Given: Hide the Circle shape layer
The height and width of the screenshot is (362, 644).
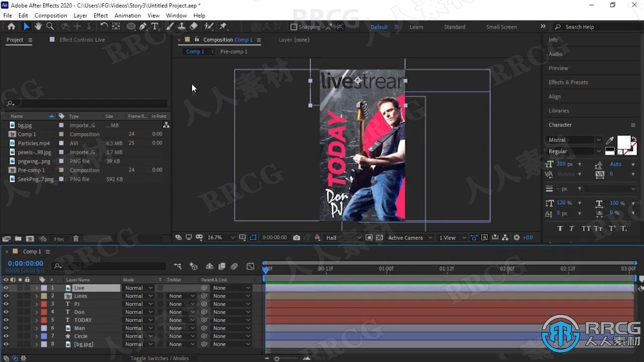Looking at the screenshot, I should (x=6, y=336).
